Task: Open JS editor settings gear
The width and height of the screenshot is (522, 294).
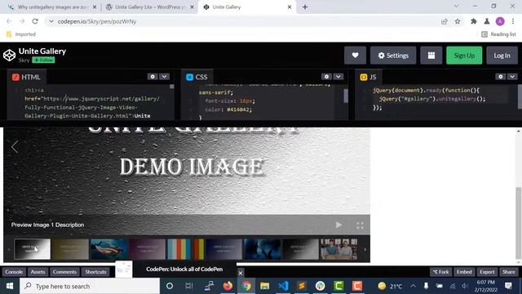Action: (501, 77)
